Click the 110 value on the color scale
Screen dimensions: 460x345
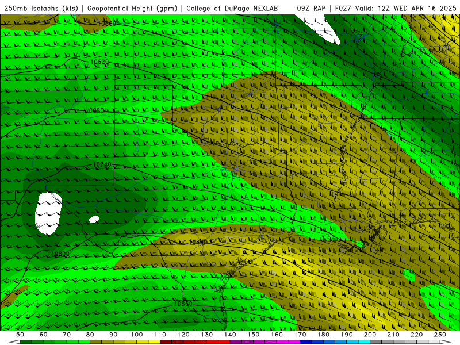(x=160, y=335)
